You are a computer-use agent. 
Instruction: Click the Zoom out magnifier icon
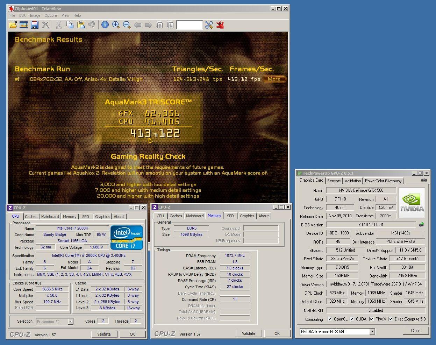[x=127, y=25]
